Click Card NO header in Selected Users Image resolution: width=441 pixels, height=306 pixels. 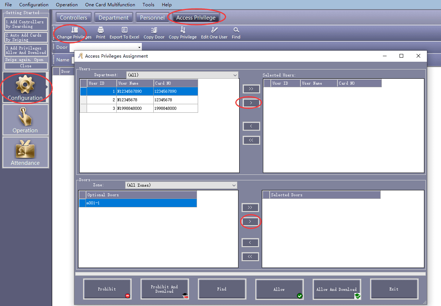pyautogui.click(x=360, y=84)
